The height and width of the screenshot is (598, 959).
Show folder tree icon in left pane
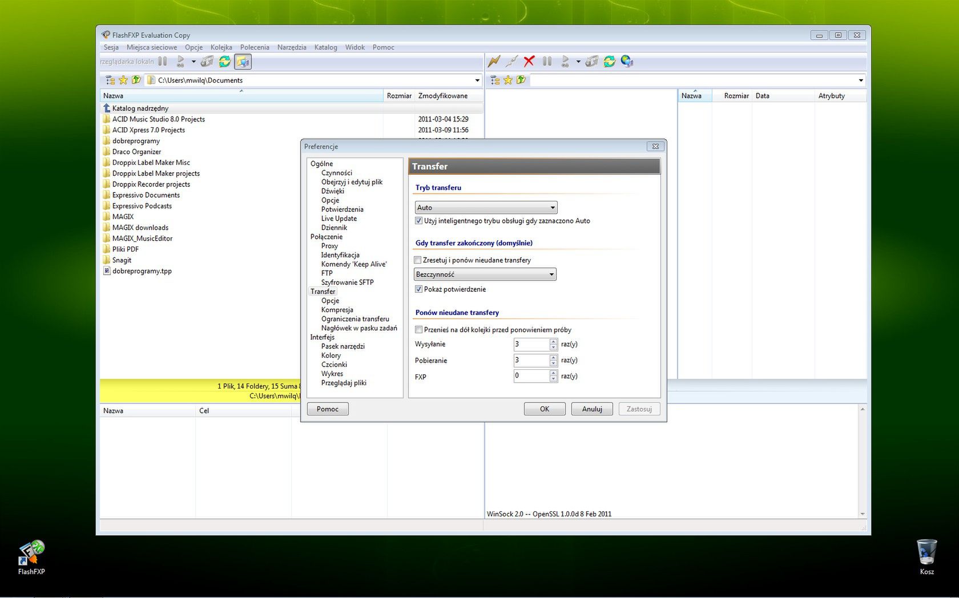tap(110, 80)
